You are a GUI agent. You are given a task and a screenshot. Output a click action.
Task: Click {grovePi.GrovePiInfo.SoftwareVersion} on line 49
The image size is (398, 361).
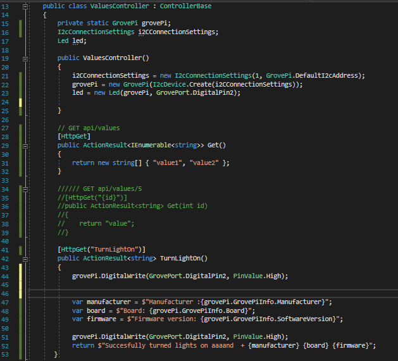(270, 319)
